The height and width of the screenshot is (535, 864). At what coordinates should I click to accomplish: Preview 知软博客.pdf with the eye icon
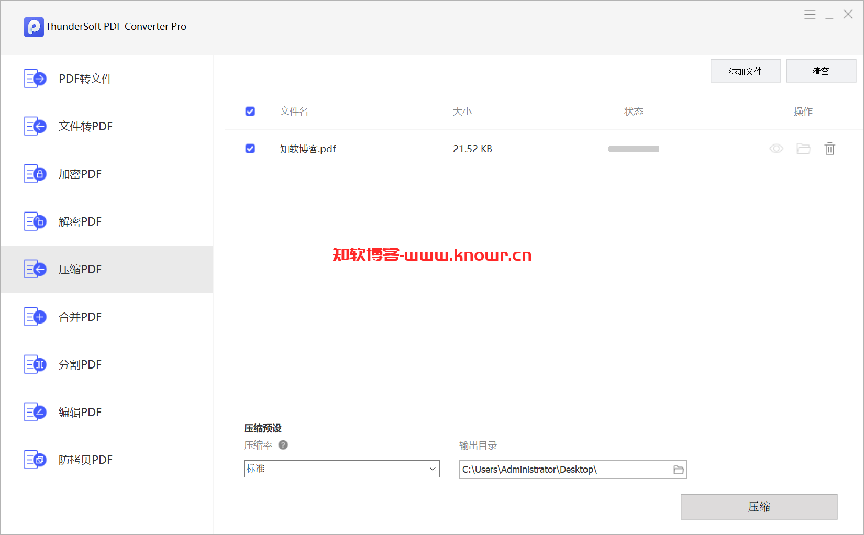(776, 149)
